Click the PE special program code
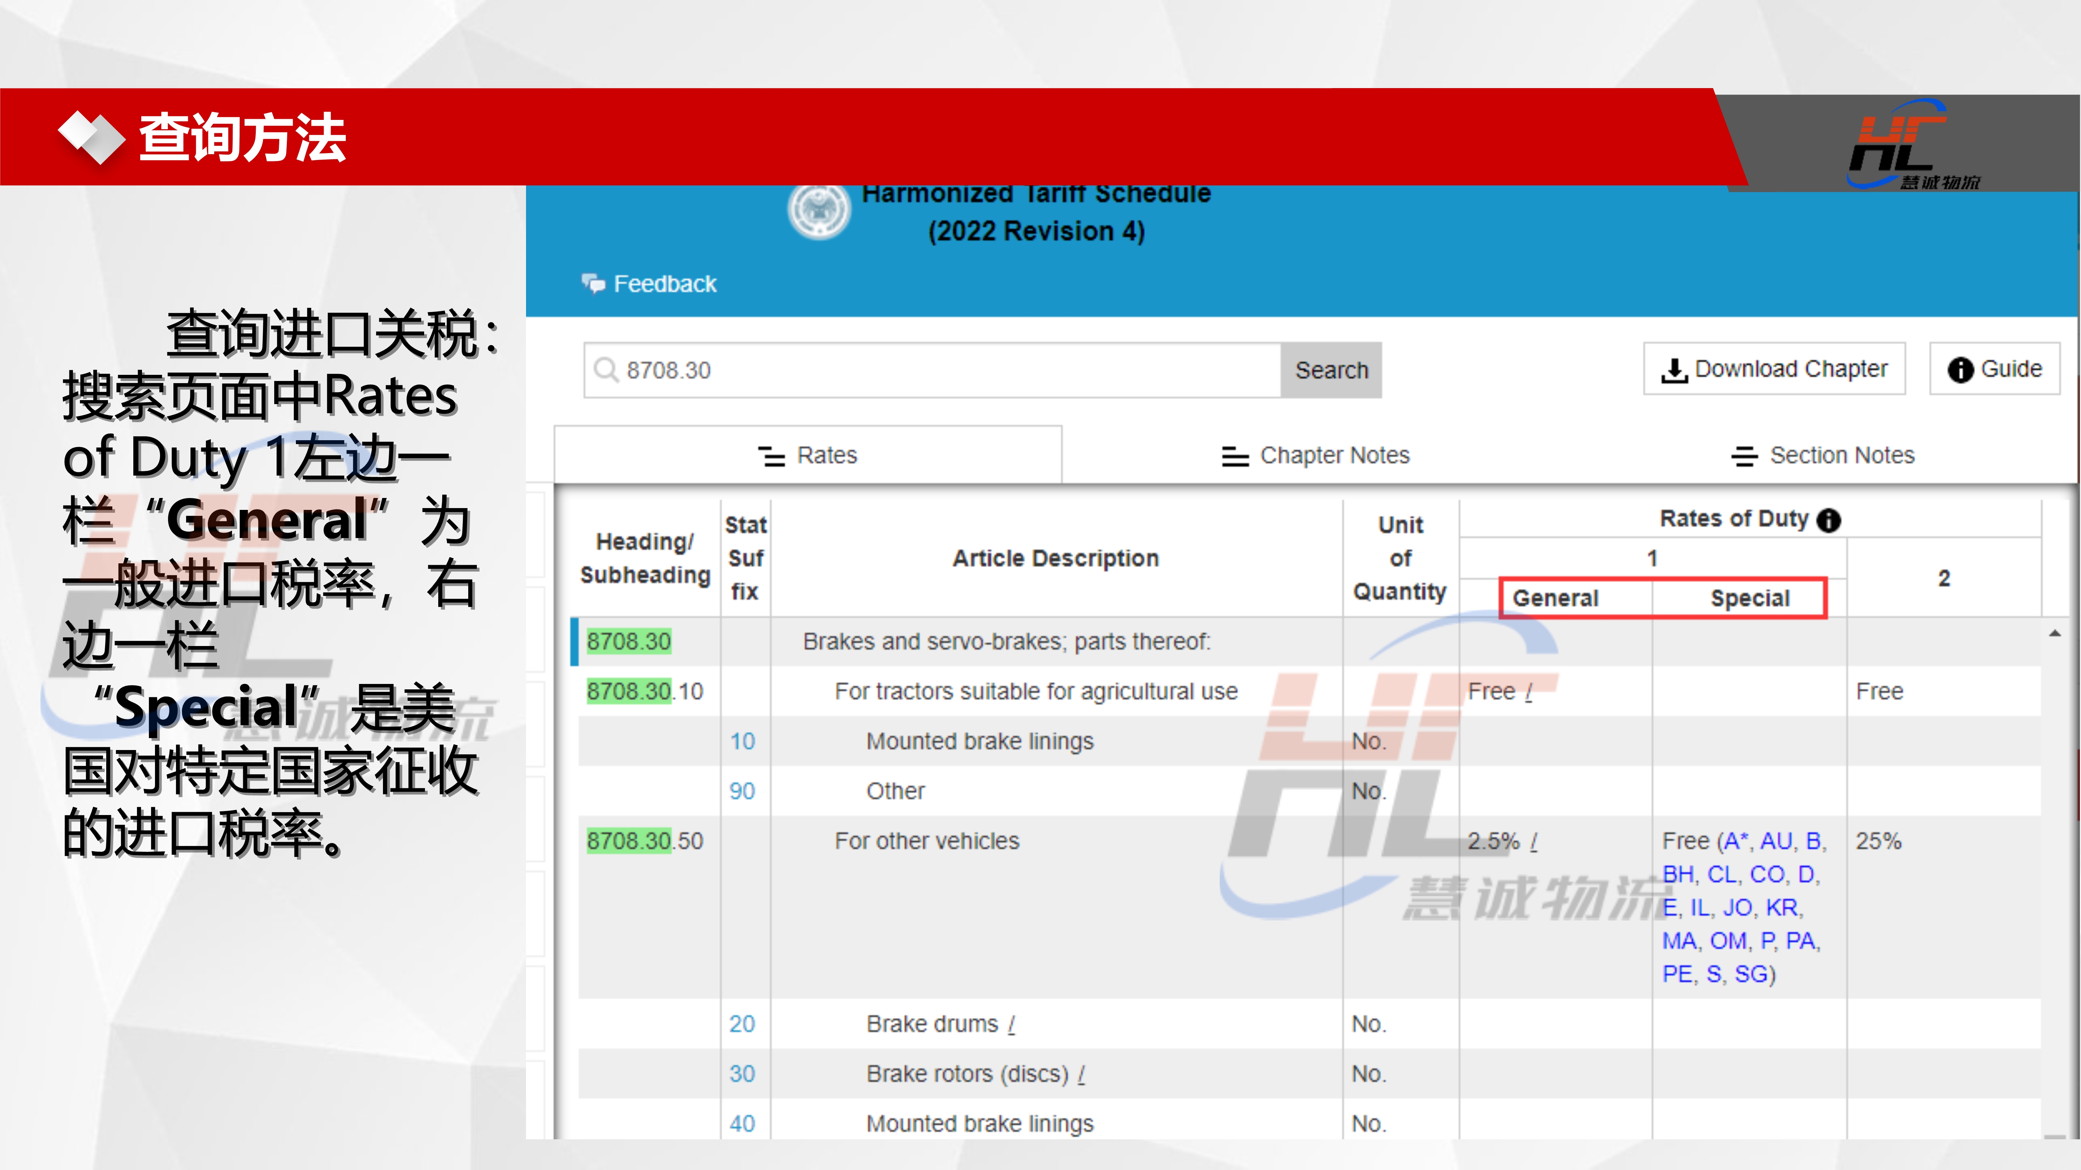2081x1170 pixels. point(1678,974)
